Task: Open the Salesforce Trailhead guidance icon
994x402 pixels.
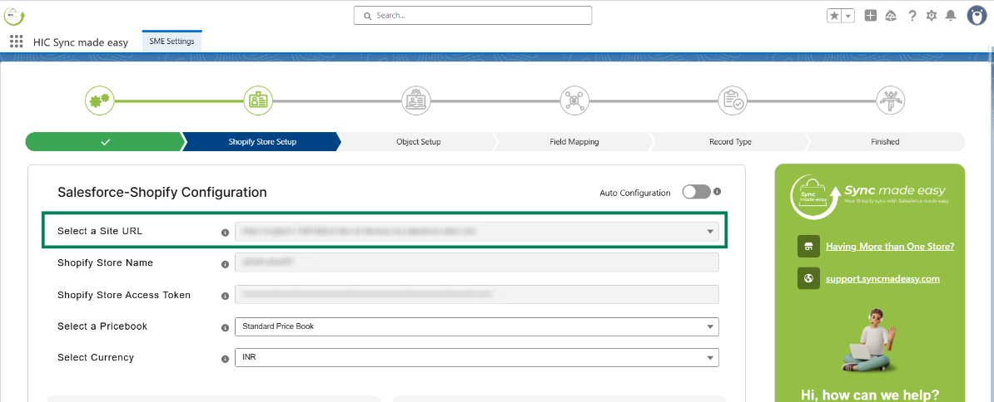Action: click(891, 16)
